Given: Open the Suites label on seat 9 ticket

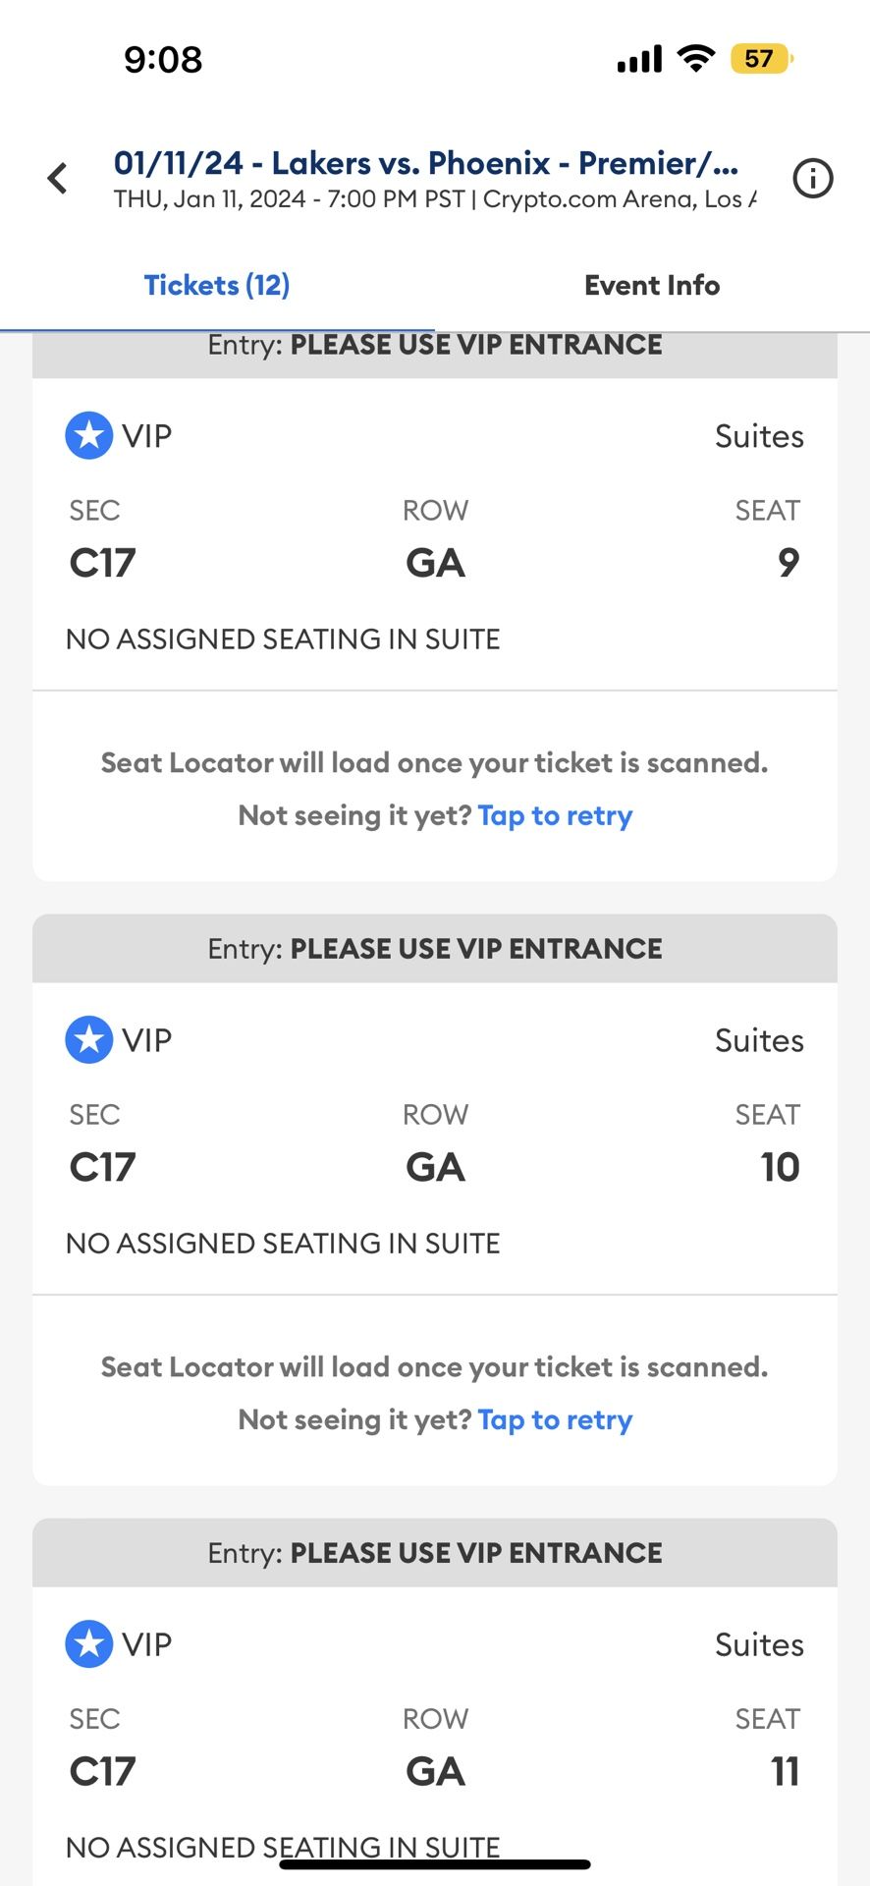Looking at the screenshot, I should coord(758,435).
